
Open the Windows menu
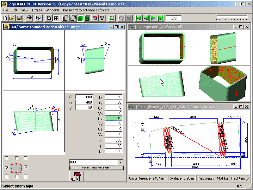coord(52,10)
